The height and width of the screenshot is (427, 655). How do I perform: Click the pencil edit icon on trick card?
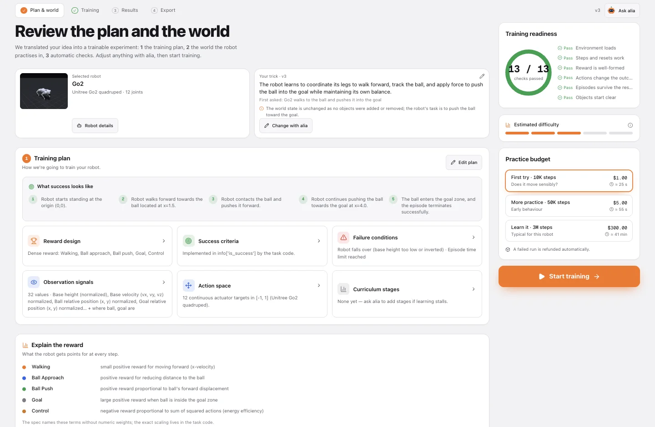[482, 76]
